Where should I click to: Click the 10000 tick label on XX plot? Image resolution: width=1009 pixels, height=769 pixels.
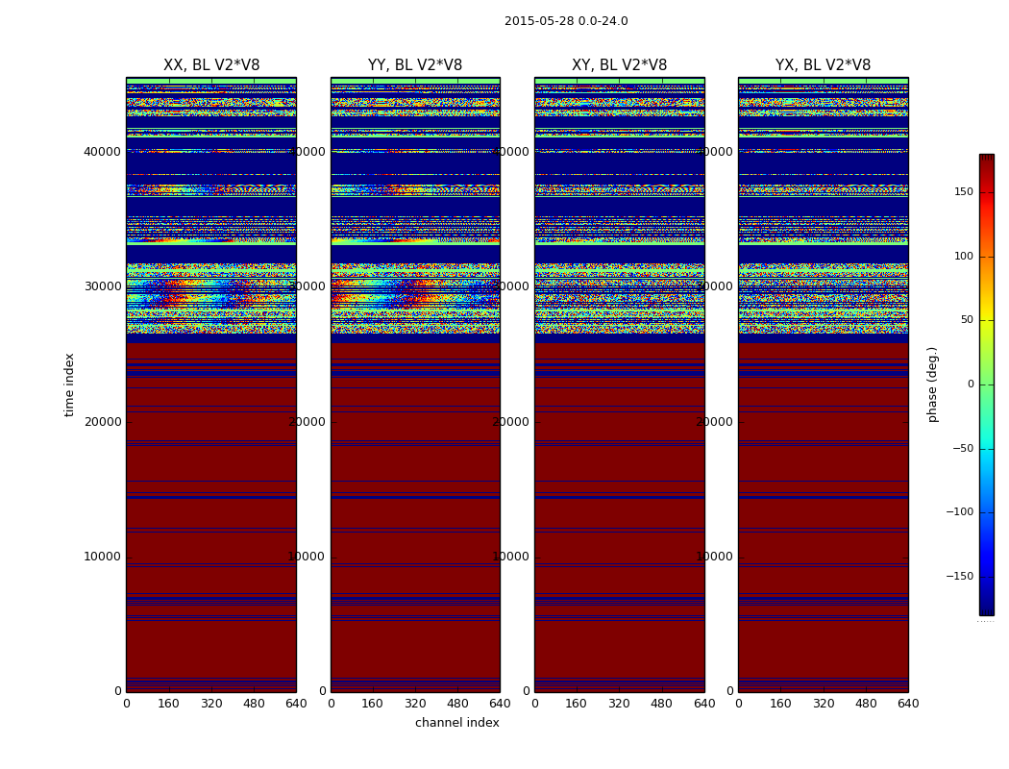point(102,557)
